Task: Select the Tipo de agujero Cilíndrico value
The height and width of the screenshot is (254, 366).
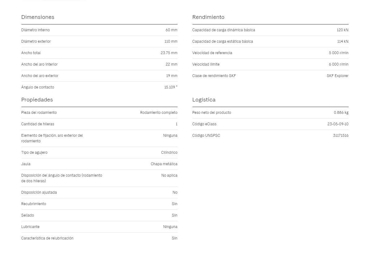Action: (169, 153)
